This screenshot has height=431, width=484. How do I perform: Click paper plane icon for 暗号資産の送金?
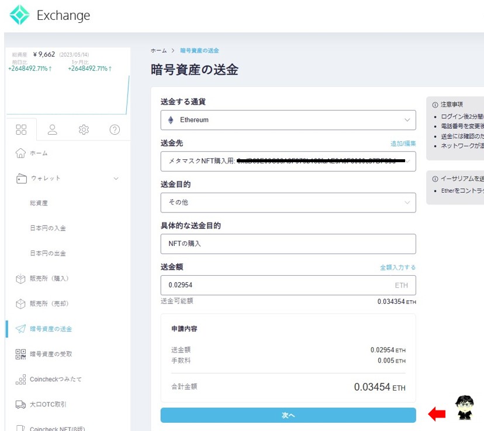(x=20, y=329)
